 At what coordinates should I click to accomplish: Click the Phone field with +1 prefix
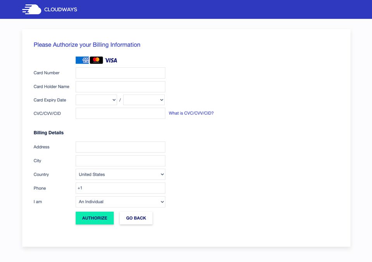pos(120,188)
